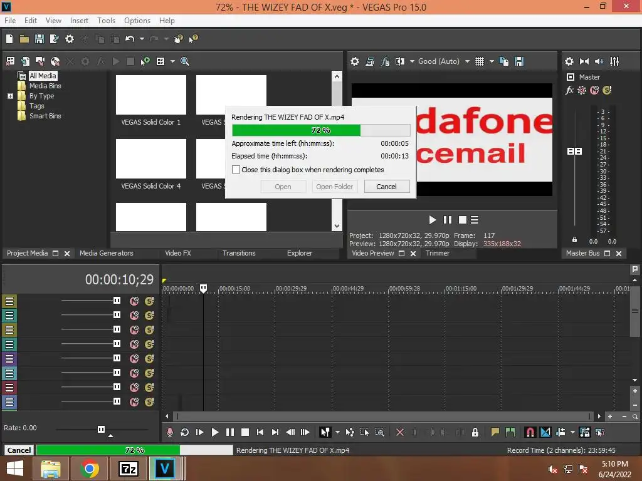Viewport: 642px width, 481px height.
Task: Select the Media Bins folder
Action: click(x=45, y=86)
